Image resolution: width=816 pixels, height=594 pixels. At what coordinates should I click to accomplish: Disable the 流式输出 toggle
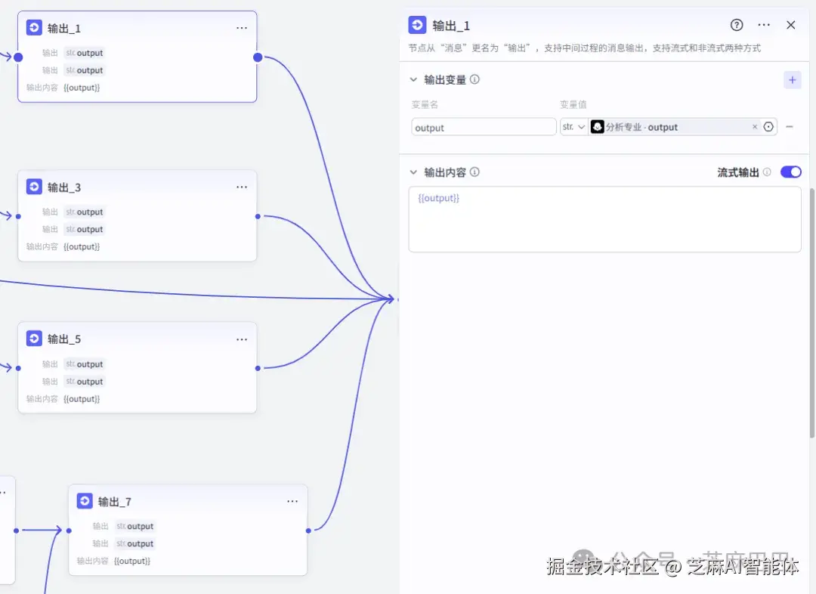click(x=790, y=172)
